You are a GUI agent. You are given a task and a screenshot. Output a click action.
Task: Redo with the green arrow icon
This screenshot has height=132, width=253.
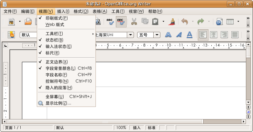(x=201, y=21)
